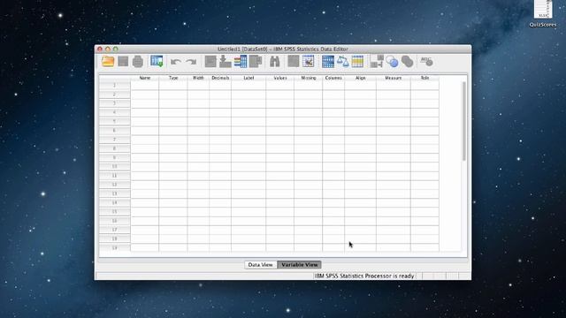Click the Role cell in row 2
Viewport: 566px width, 318px height.
(424, 95)
